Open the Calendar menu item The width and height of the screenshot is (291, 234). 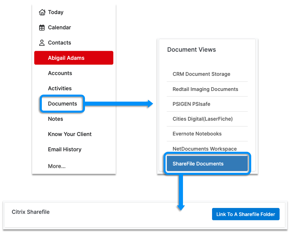pos(60,27)
